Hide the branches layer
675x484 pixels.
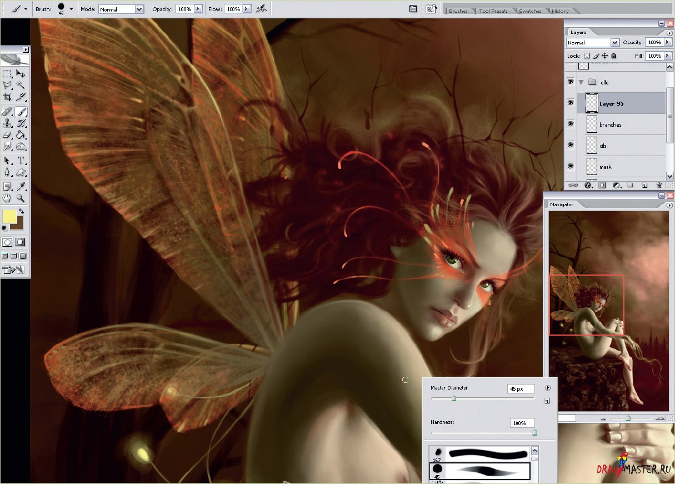571,124
